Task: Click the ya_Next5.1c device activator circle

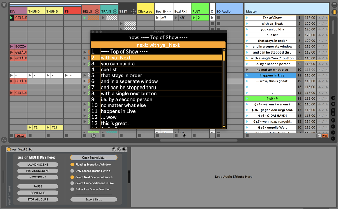Action: (x=9, y=149)
